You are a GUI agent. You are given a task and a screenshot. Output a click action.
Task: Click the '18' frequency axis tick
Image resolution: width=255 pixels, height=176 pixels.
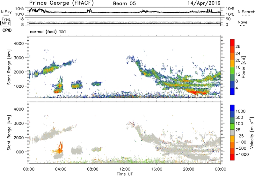point(21,19)
